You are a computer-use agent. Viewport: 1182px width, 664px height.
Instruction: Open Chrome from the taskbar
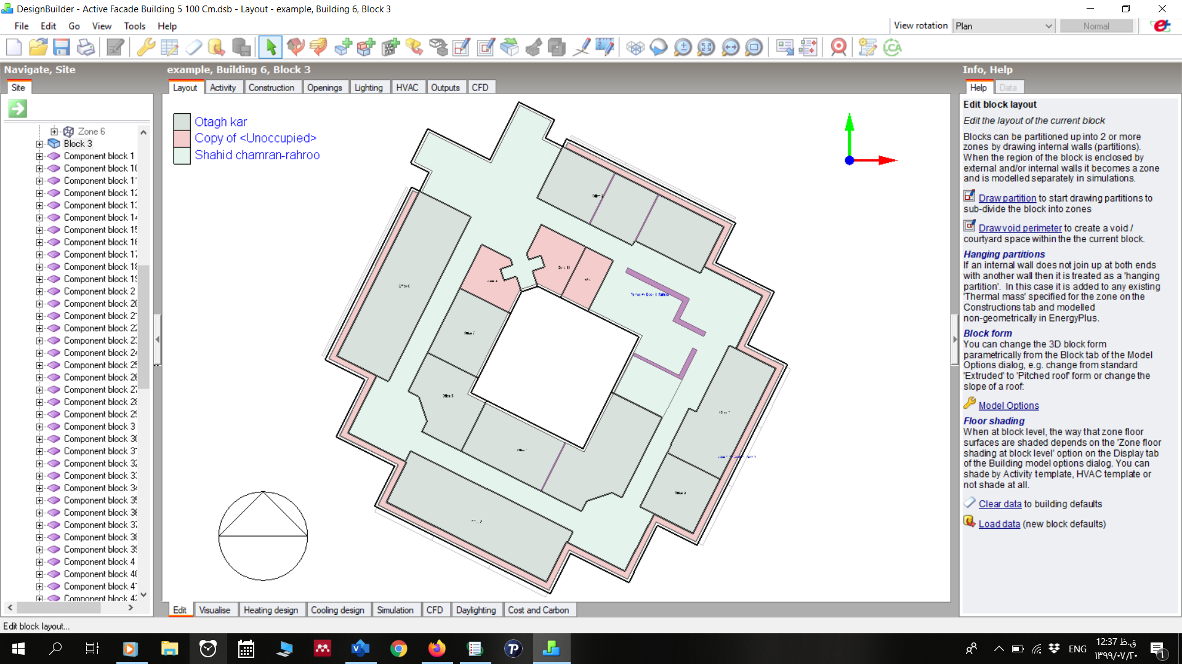coord(398,649)
